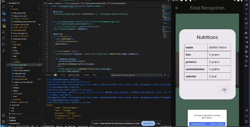Expand the workouts folder
This screenshot has width=250, height=127.
pos(16,99)
